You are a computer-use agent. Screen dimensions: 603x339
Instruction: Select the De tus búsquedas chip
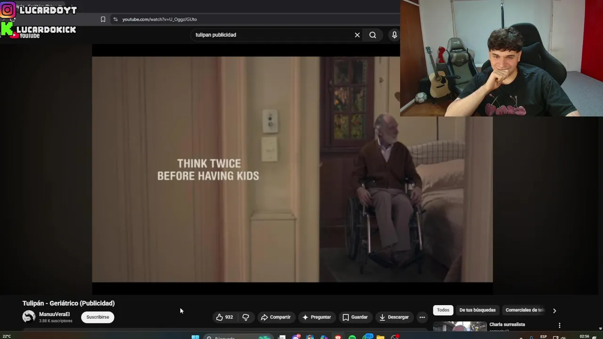point(477,310)
